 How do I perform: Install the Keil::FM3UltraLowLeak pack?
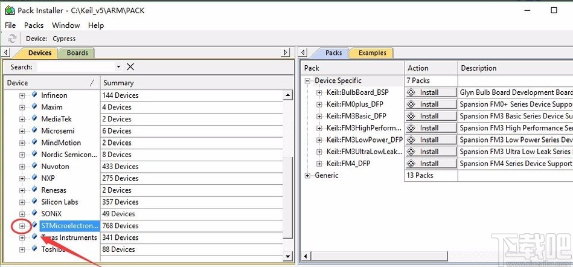coord(431,152)
